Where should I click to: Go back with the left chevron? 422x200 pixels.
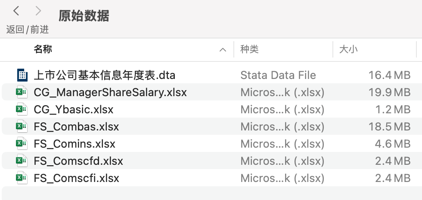(x=17, y=11)
